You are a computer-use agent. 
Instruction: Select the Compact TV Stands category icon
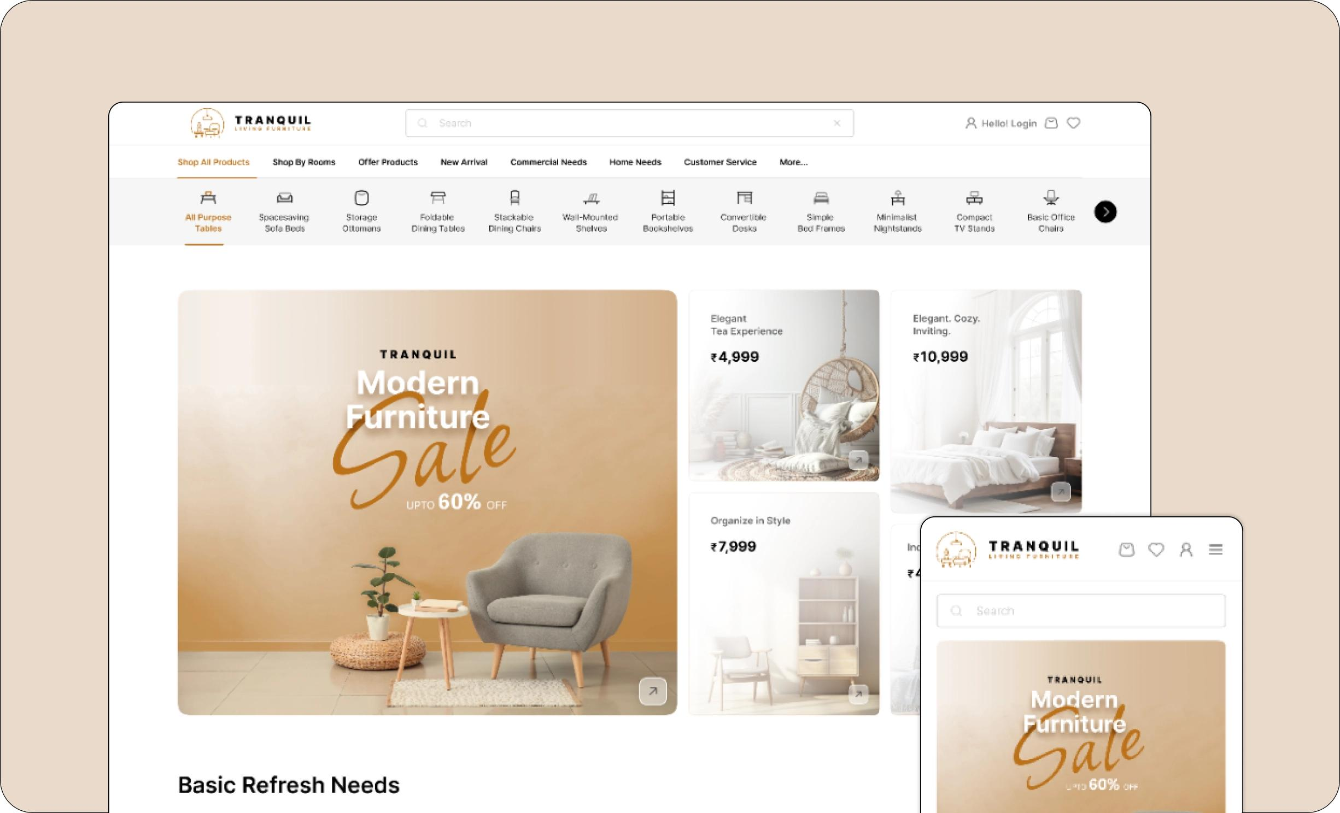click(974, 197)
